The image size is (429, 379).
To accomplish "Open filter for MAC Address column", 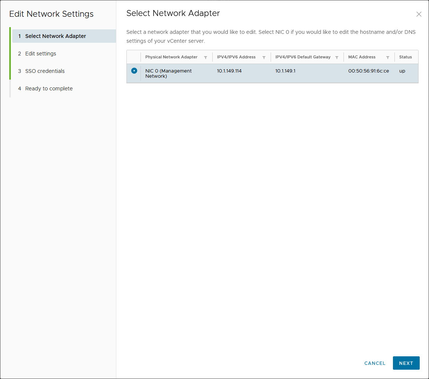I will coord(388,58).
